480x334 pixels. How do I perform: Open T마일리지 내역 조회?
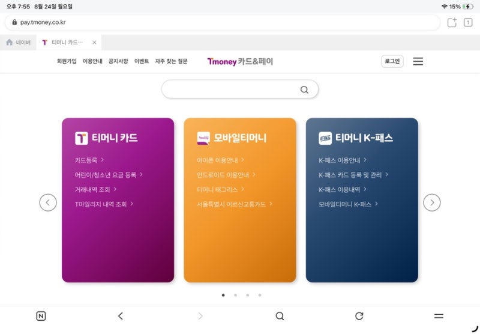point(104,204)
